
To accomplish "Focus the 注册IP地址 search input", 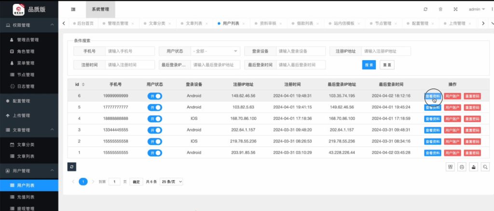I will coord(386,51).
